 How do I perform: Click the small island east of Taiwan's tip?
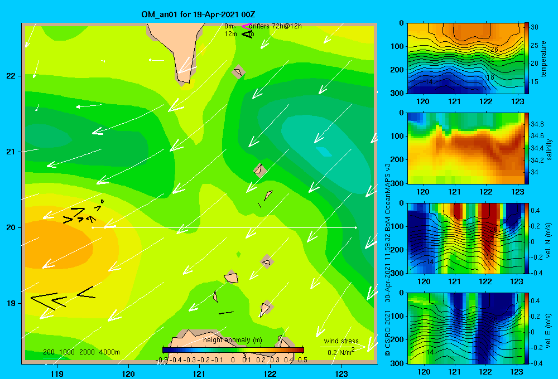(238, 72)
